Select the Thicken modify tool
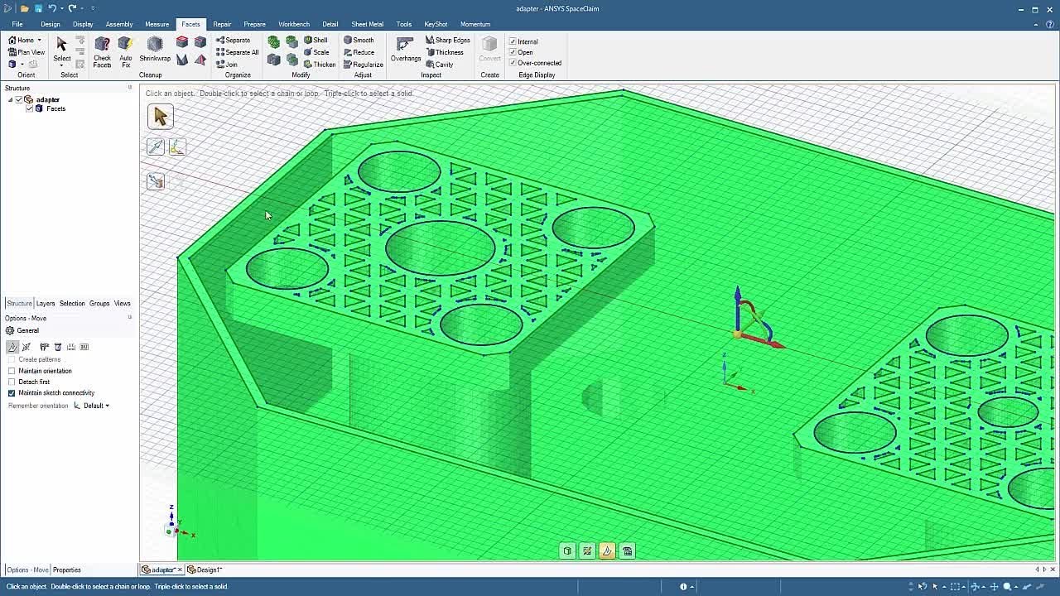This screenshot has height=596, width=1060. pyautogui.click(x=320, y=65)
